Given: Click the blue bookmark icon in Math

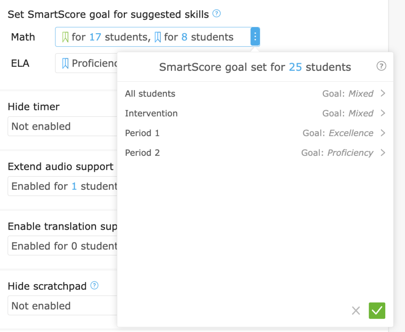Looking at the screenshot, I should click(x=158, y=37).
